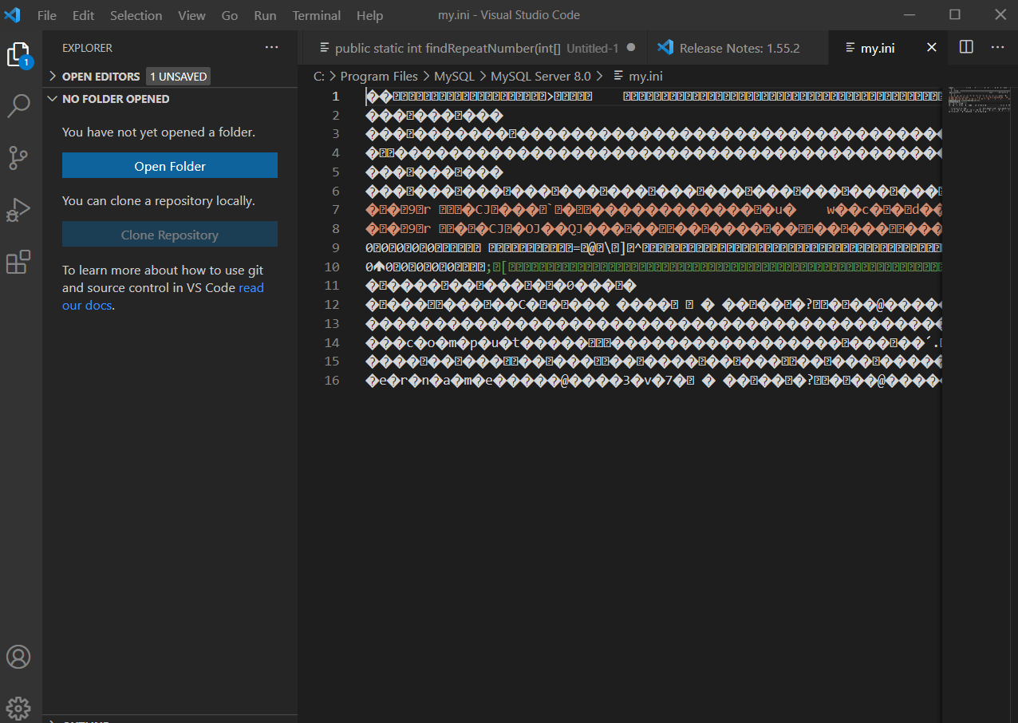This screenshot has height=723, width=1018.
Task: Open the Terminal menu
Action: click(x=316, y=15)
